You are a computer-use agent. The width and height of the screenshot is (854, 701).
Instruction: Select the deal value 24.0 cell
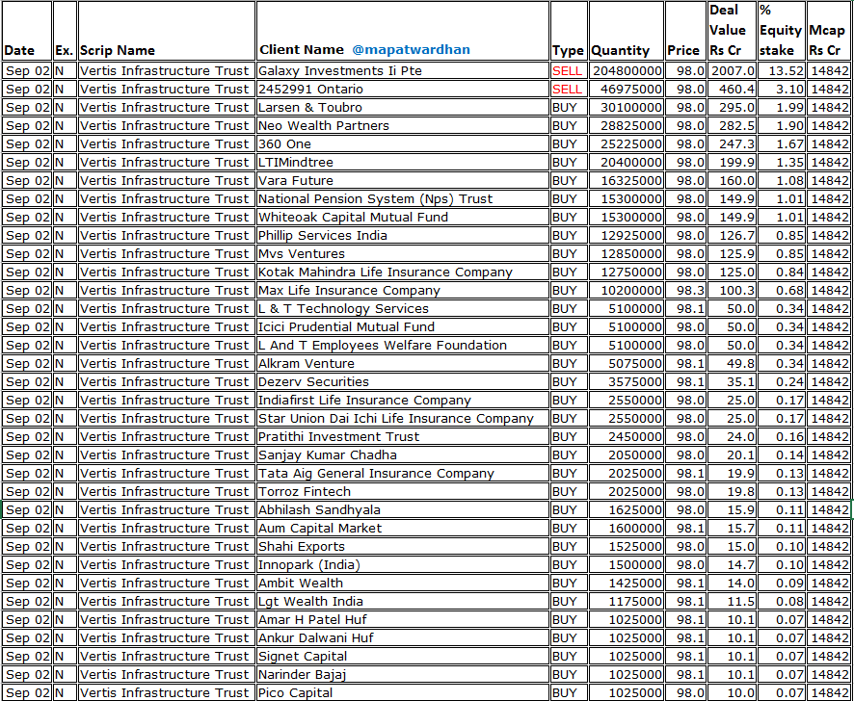(x=731, y=436)
